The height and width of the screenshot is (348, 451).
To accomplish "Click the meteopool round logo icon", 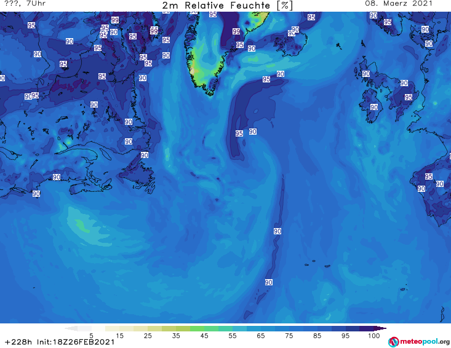I will (x=393, y=342).
